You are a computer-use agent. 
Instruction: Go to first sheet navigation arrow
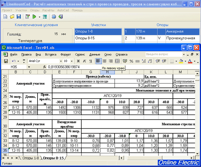tap(3, 158)
